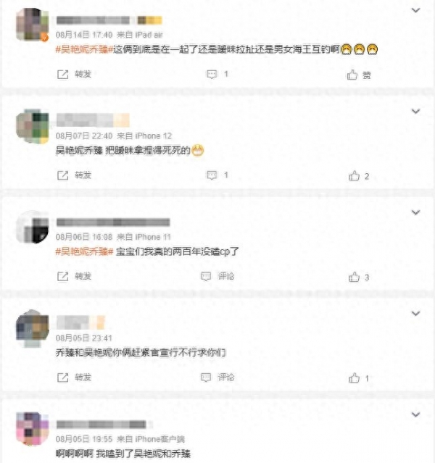The height and width of the screenshot is (463, 435).
Task: Like the 08月06日 post with 3 likes
Action: [359, 278]
